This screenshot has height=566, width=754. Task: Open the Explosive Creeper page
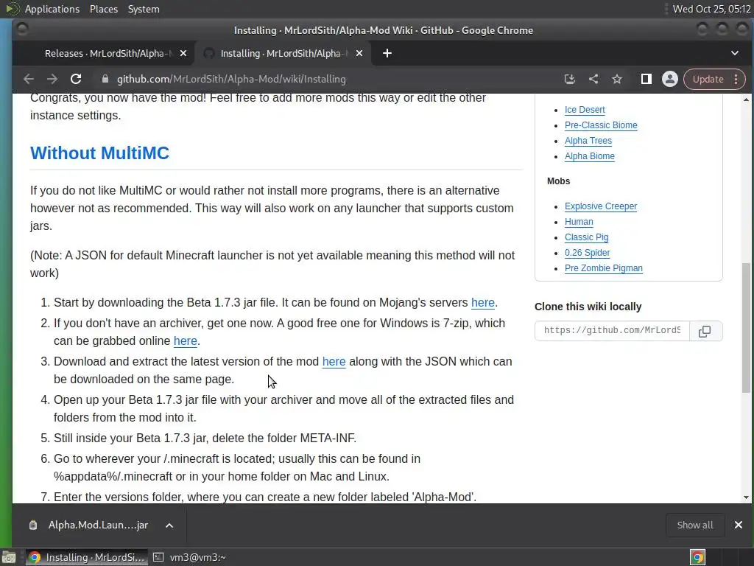pyautogui.click(x=601, y=206)
